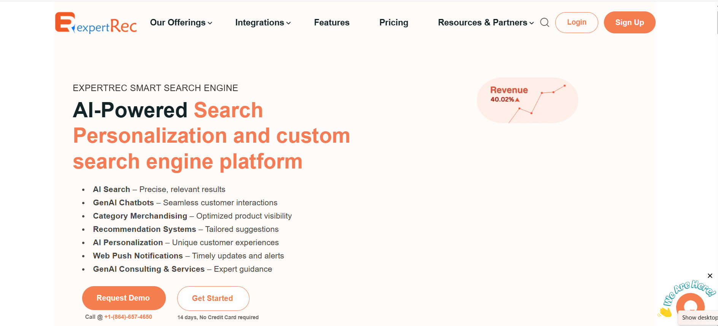Click the Revenue 40.02% chart graphic

click(527, 100)
